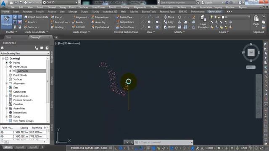Click the Scale tool icon in Modify
269x151 pixels.
(x=179, y=27)
